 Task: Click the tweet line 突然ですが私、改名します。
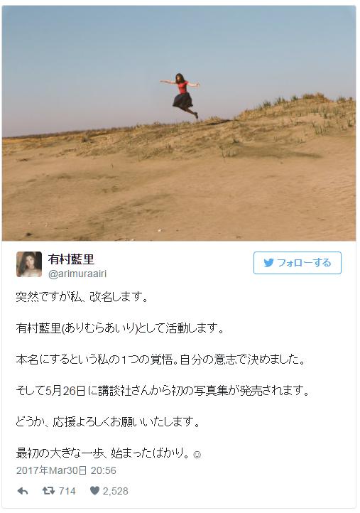(x=82, y=297)
